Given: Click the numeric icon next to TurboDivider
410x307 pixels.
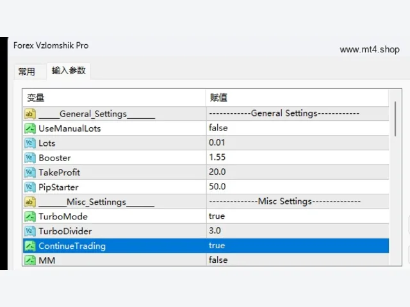Looking at the screenshot, I should (30, 231).
